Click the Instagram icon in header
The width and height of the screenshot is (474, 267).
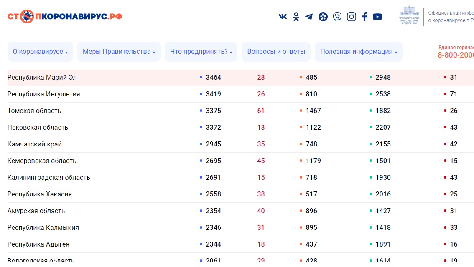tap(352, 17)
